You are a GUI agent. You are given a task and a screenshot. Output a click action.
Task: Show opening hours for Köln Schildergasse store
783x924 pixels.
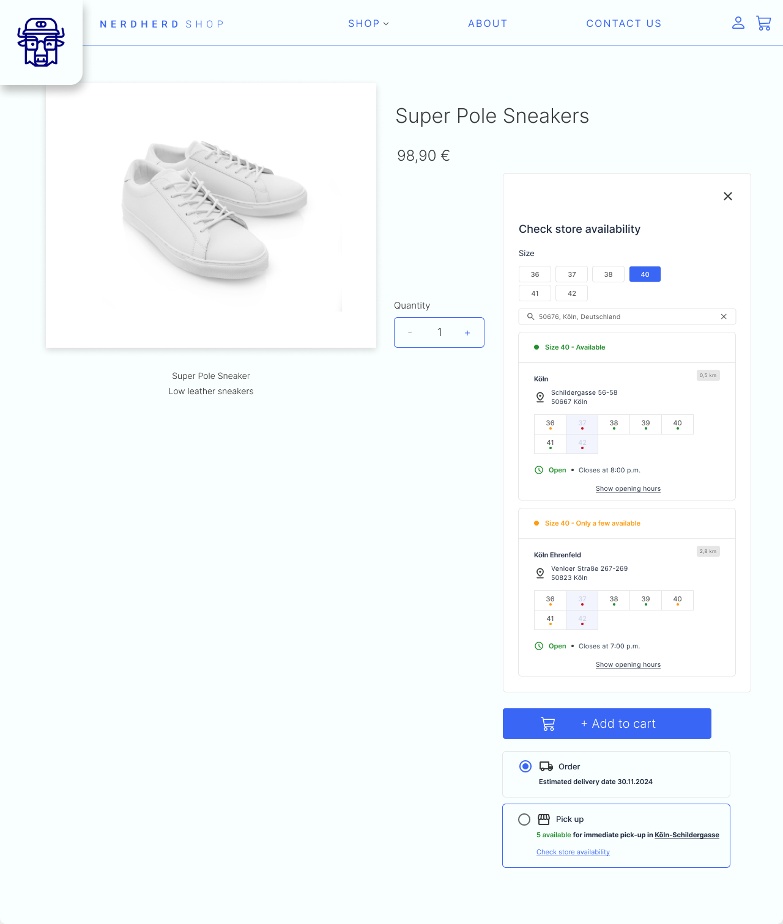[628, 489]
